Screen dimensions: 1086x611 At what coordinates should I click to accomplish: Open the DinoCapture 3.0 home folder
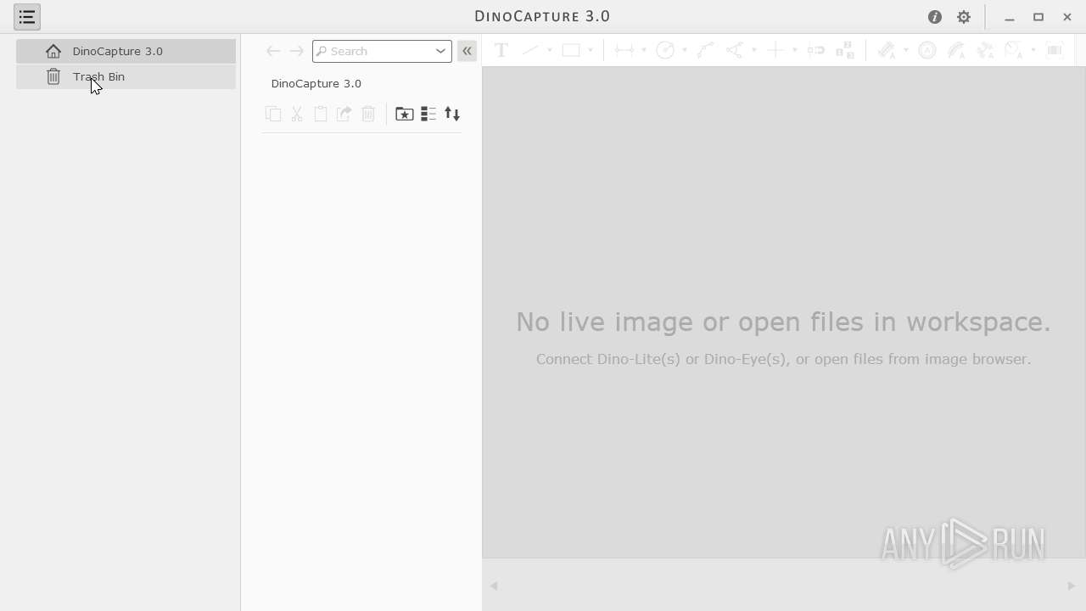click(126, 51)
